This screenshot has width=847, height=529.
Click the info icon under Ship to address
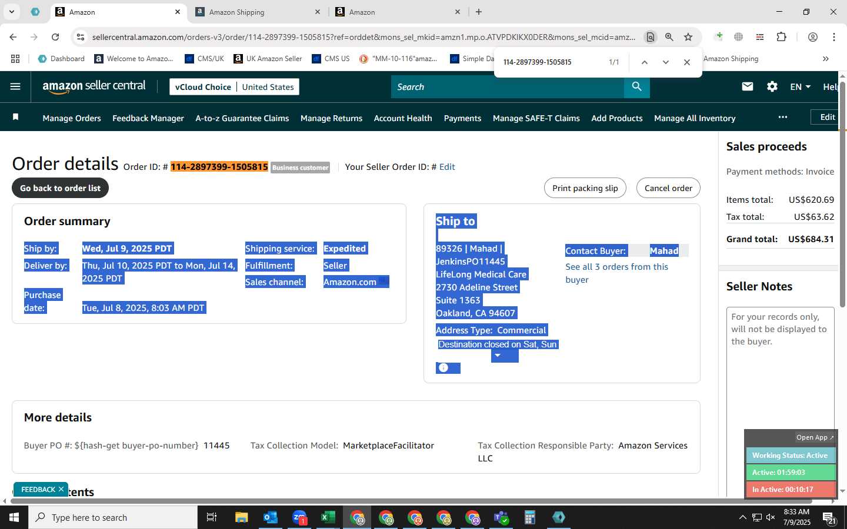443,368
